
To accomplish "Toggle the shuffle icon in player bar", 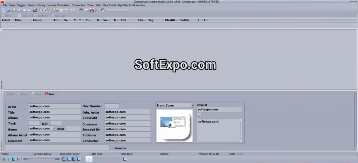I will coord(69,159).
